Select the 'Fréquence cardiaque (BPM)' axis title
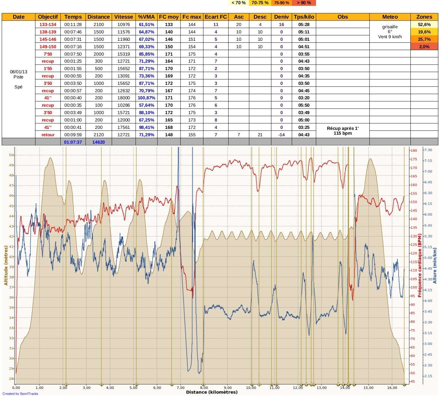This screenshot has width=439, height=396. [x=420, y=265]
